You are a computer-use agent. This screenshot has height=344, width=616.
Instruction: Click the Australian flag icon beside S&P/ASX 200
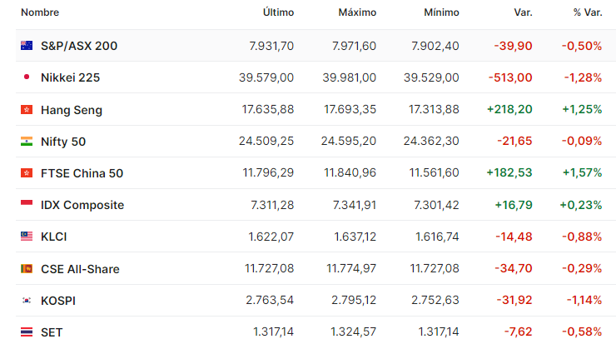tap(27, 46)
